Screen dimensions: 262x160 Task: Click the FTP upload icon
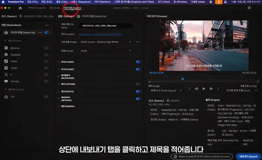click(x=6, y=97)
